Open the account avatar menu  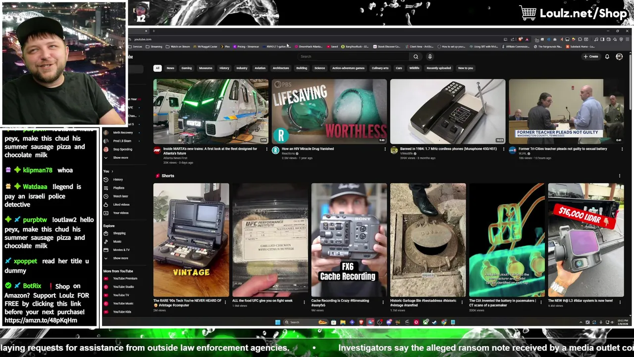coord(619,57)
